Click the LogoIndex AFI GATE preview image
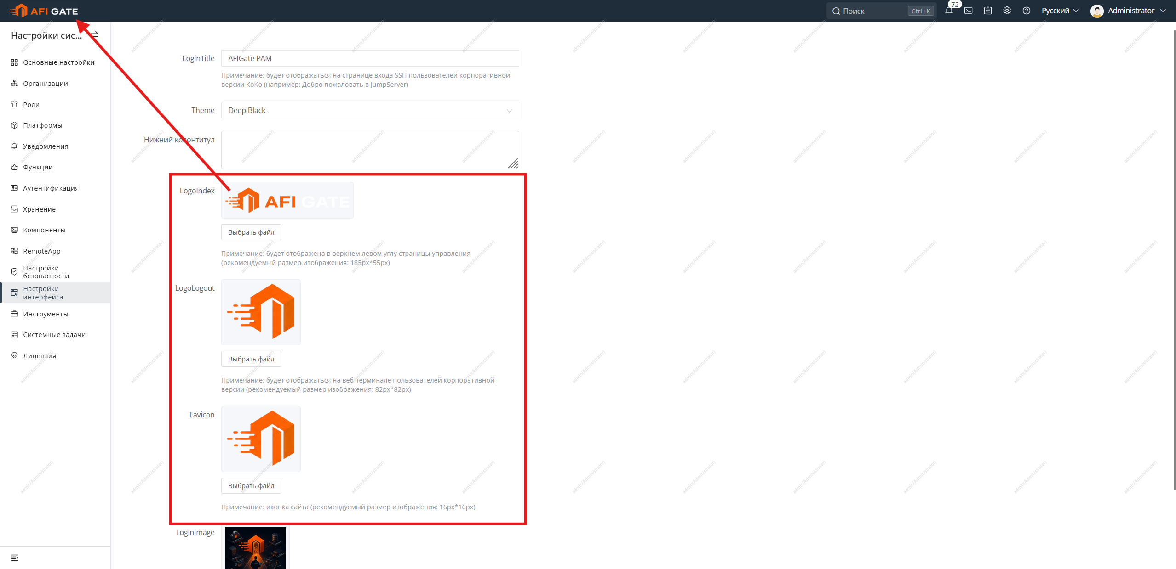 tap(287, 200)
